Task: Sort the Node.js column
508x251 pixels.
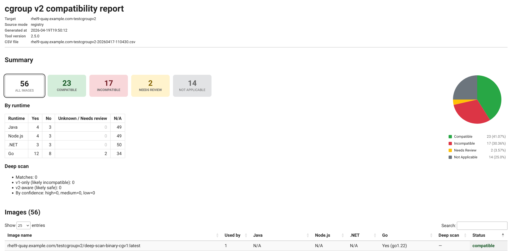Action: tap(322, 235)
